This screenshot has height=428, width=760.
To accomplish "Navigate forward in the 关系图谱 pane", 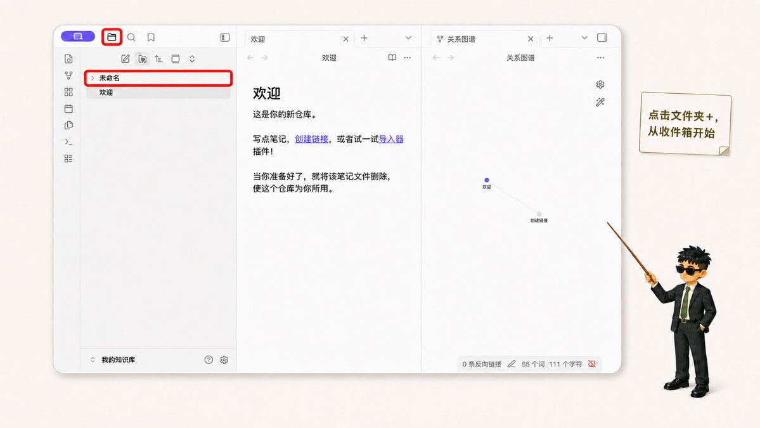I will pos(450,58).
